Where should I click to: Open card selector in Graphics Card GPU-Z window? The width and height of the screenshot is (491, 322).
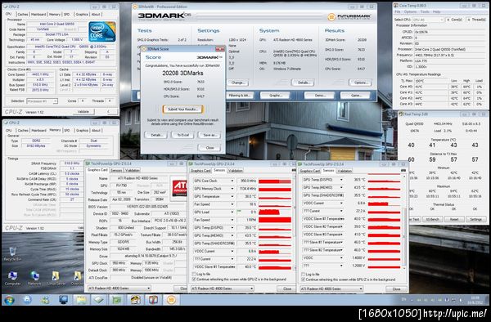click(x=119, y=288)
